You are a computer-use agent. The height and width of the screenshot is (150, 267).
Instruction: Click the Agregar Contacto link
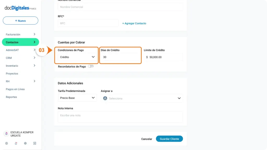[x=134, y=23]
